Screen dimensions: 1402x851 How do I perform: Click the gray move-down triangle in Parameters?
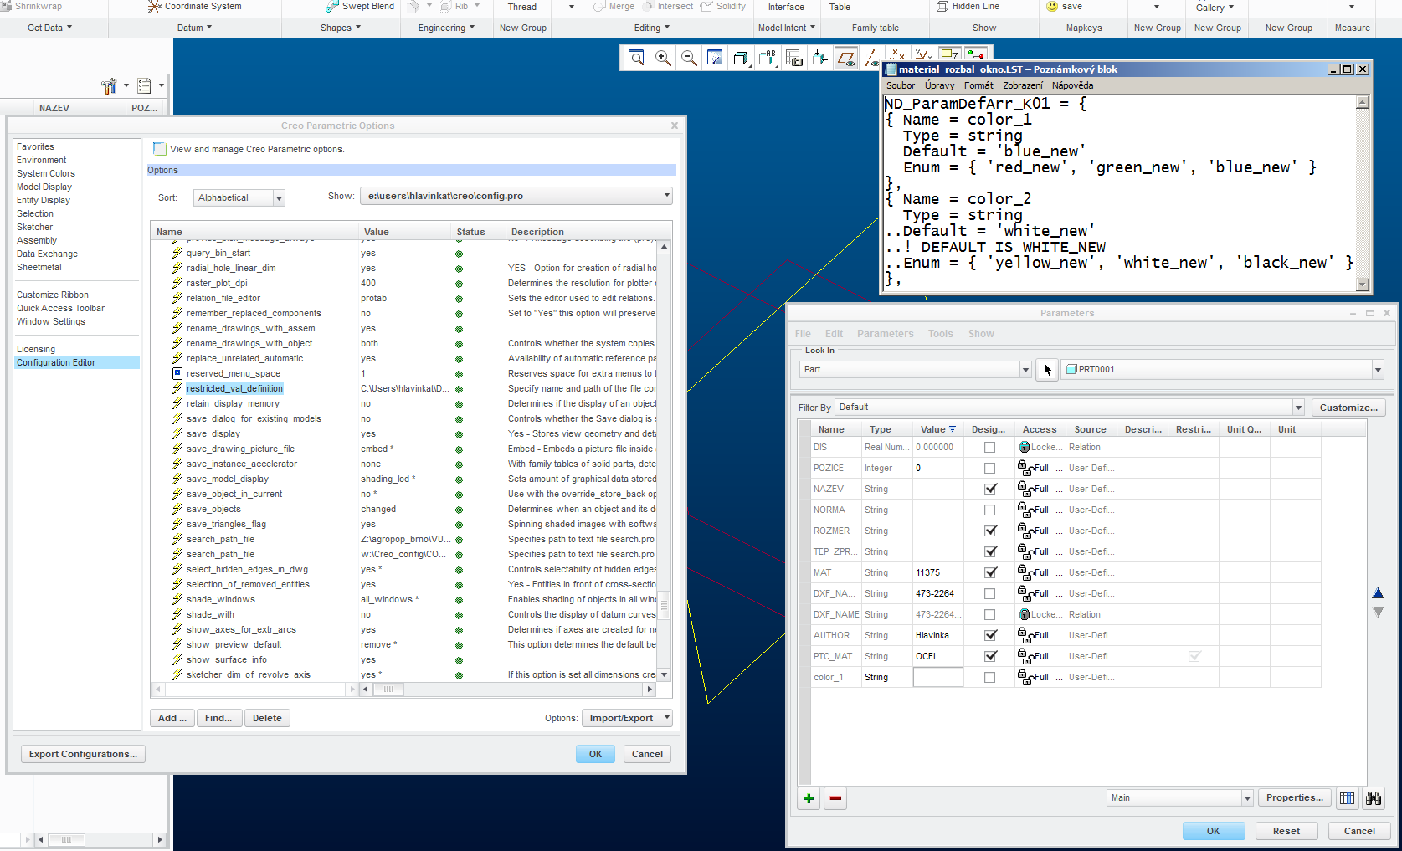tap(1378, 613)
